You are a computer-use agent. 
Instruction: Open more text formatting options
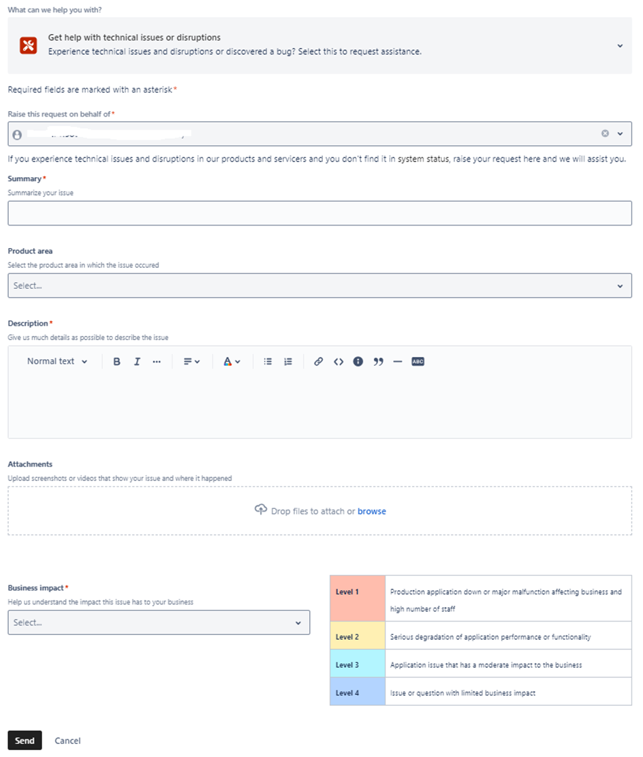[x=157, y=362]
